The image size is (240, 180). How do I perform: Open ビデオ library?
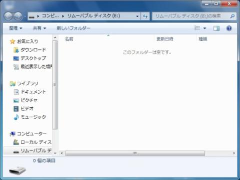point(27,109)
